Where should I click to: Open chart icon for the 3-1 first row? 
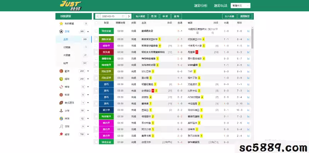[248, 31]
